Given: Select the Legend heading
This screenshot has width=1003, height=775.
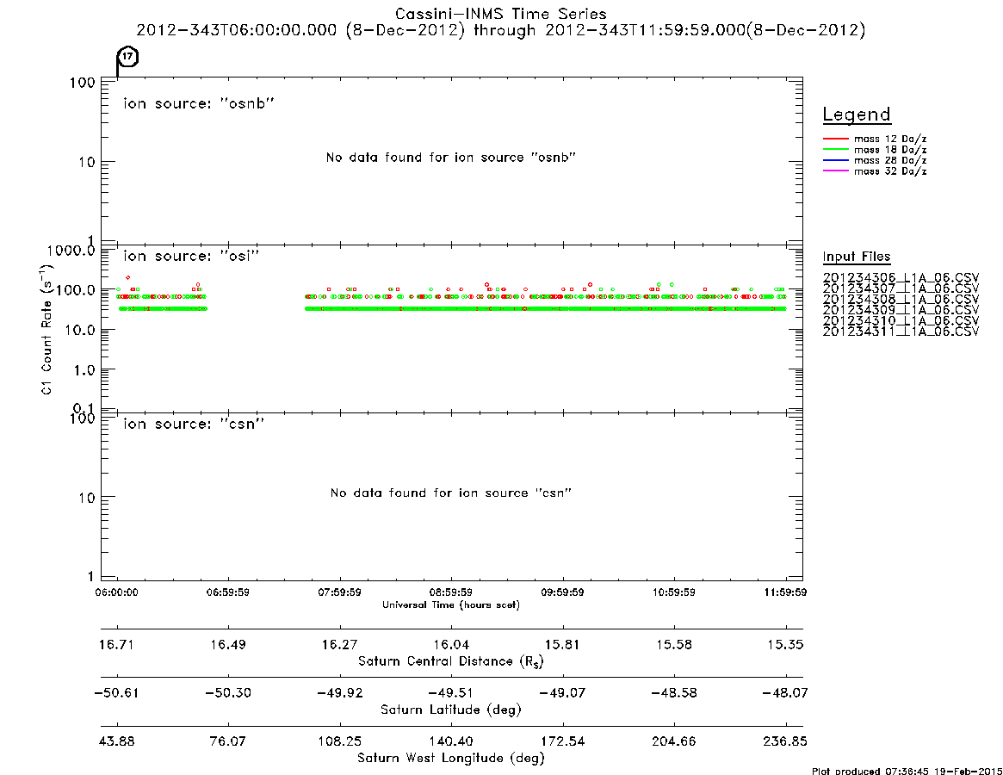Looking at the screenshot, I should 857,115.
